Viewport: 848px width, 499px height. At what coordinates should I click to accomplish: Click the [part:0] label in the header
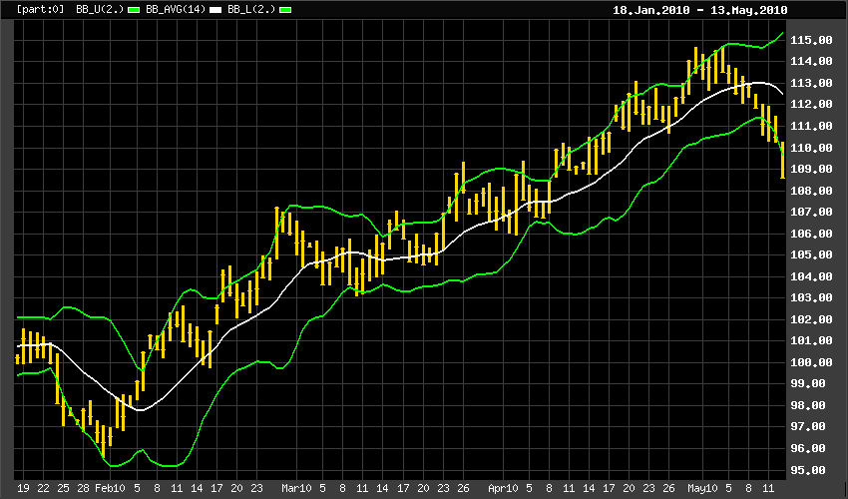[41, 10]
